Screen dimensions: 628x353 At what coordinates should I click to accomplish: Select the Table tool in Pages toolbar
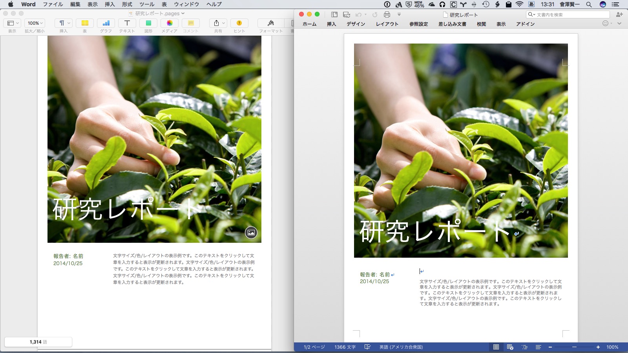click(x=85, y=23)
